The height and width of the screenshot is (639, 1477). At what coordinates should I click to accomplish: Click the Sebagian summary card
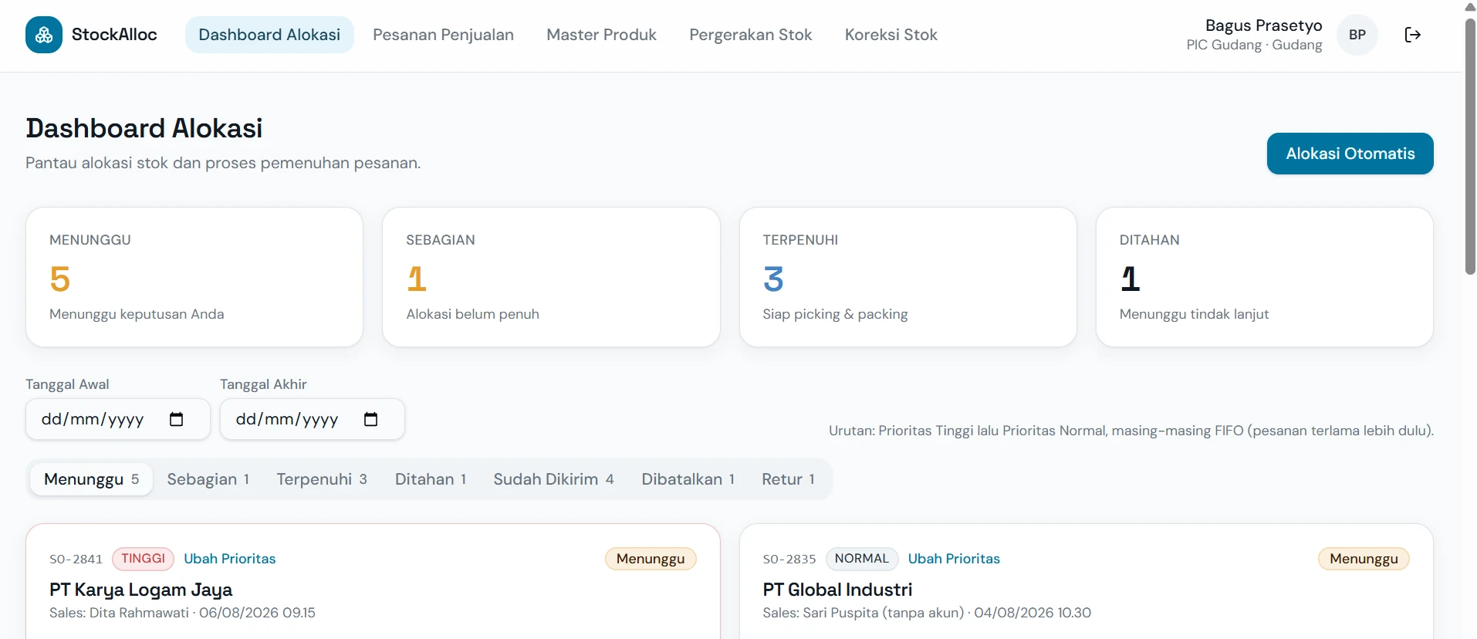tap(551, 277)
